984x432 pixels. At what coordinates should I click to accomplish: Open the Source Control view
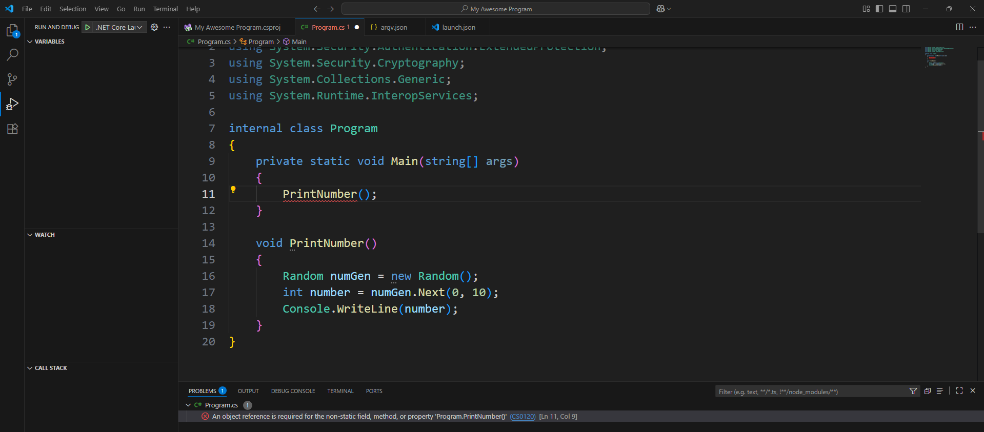tap(12, 79)
